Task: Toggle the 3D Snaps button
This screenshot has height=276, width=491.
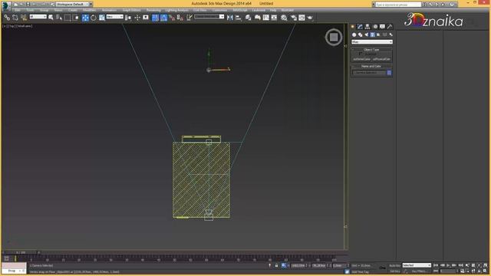Action: [x=155, y=18]
